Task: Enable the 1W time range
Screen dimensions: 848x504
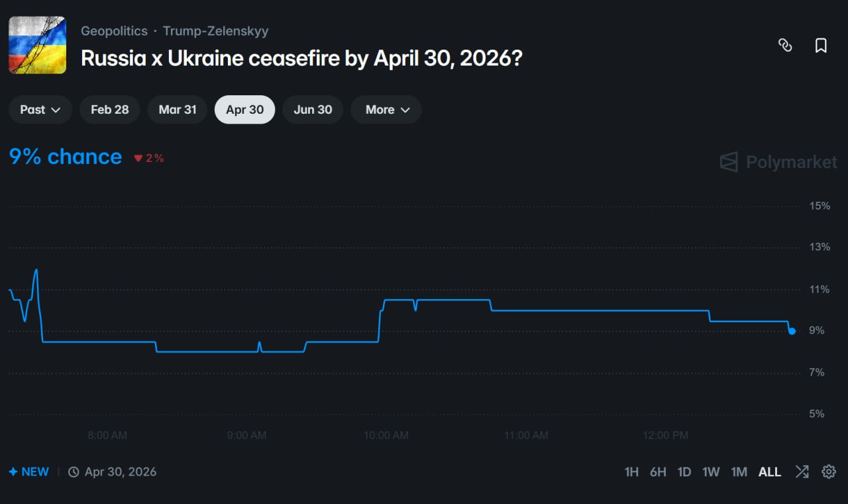Action: pos(711,472)
